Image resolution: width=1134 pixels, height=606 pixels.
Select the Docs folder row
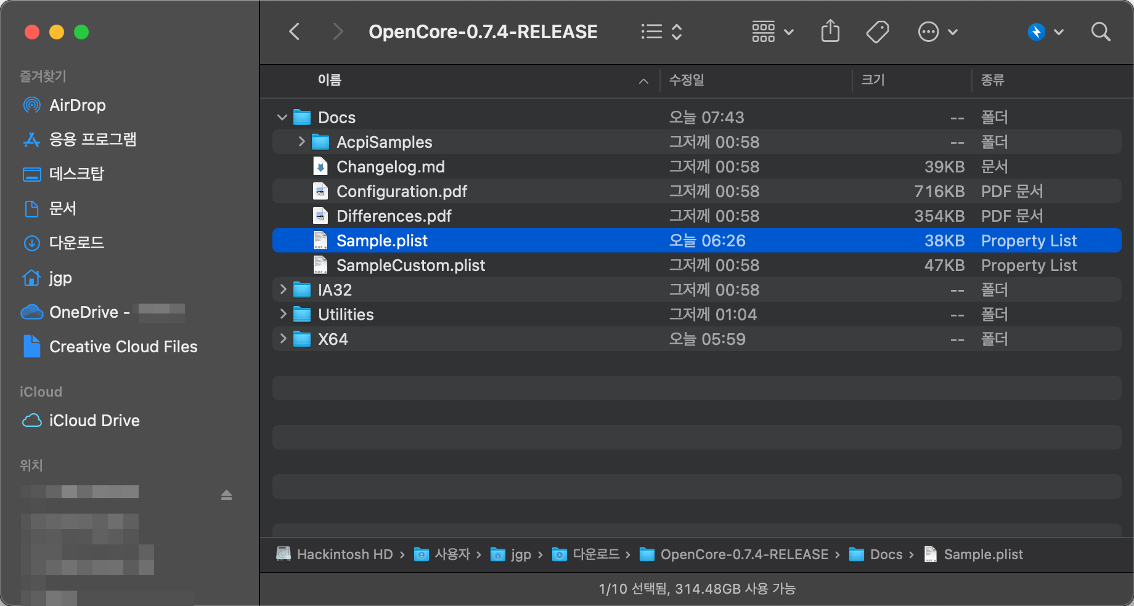coord(696,117)
